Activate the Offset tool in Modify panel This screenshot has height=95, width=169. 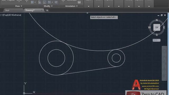tap(56, 2)
